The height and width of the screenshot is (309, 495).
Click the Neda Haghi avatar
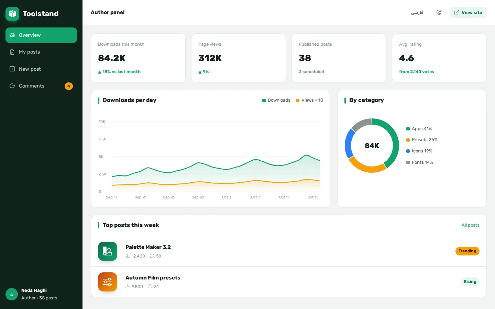[12, 294]
